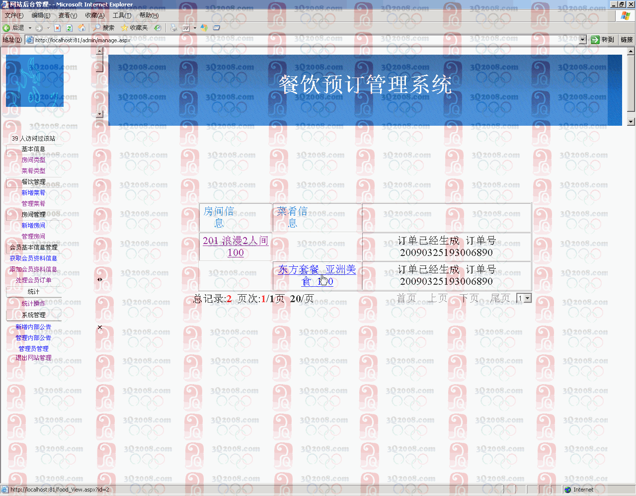The width and height of the screenshot is (636, 496).
Task: Click the Stop loading icon
Action: pos(58,28)
